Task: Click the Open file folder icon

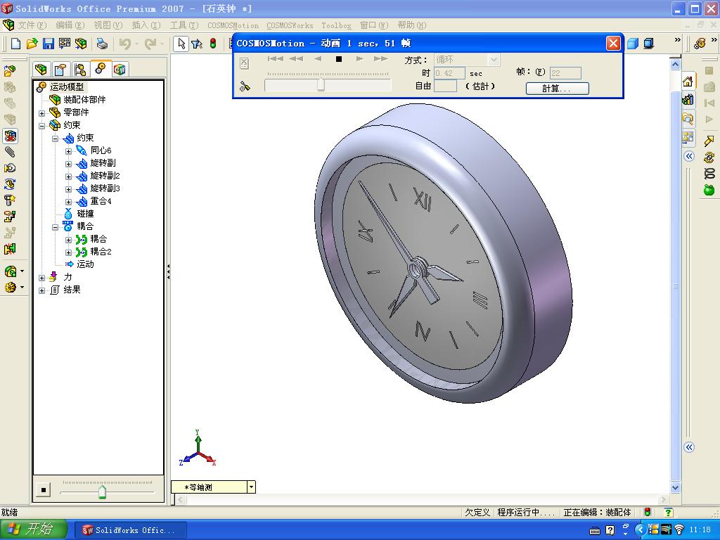Action: point(32,44)
